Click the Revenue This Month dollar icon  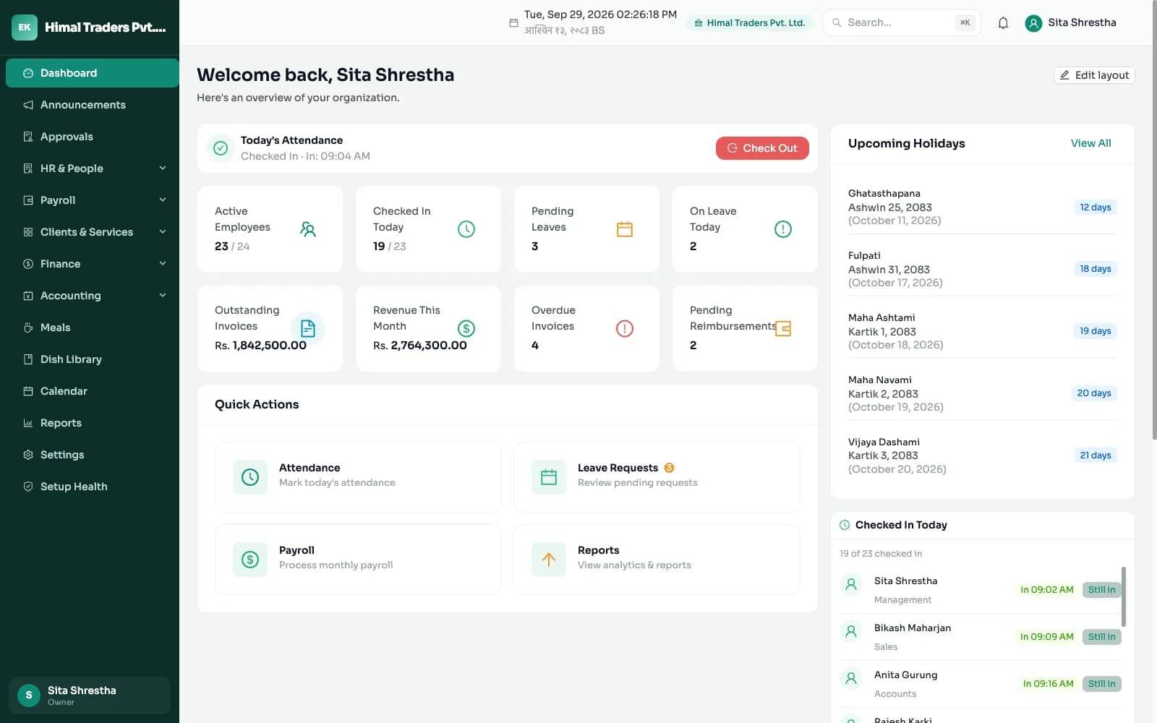pyautogui.click(x=466, y=328)
